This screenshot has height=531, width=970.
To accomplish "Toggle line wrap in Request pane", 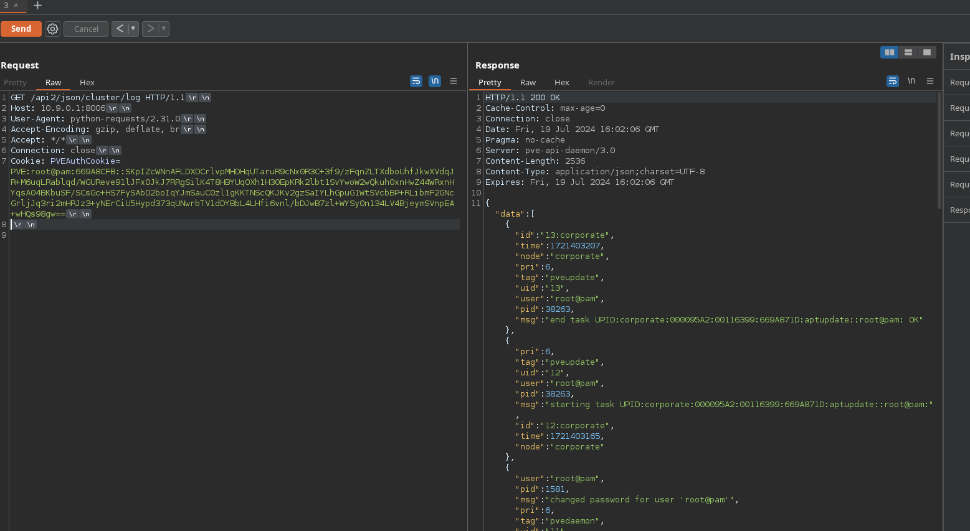I will click(x=416, y=81).
